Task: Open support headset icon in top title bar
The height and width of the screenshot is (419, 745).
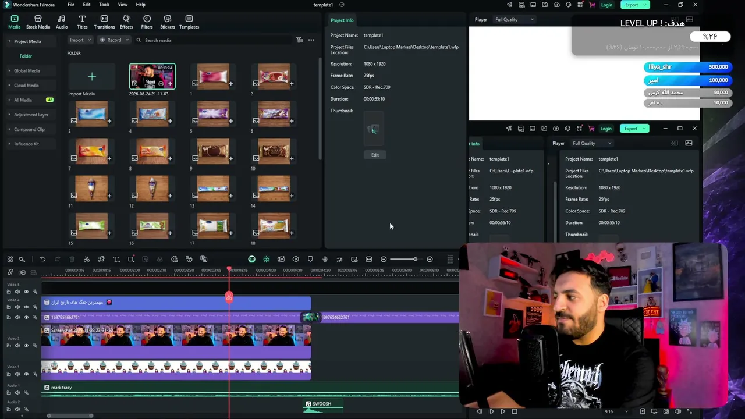Action: pos(568,5)
